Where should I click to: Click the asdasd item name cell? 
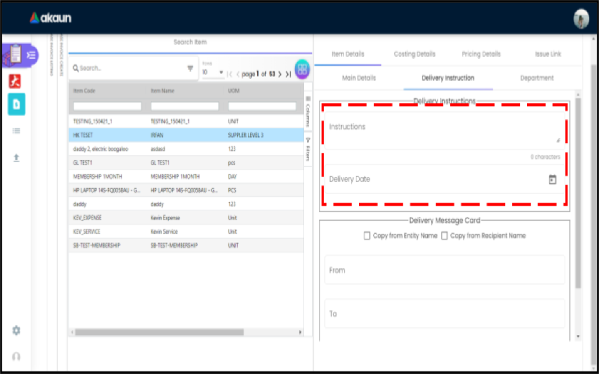[158, 149]
